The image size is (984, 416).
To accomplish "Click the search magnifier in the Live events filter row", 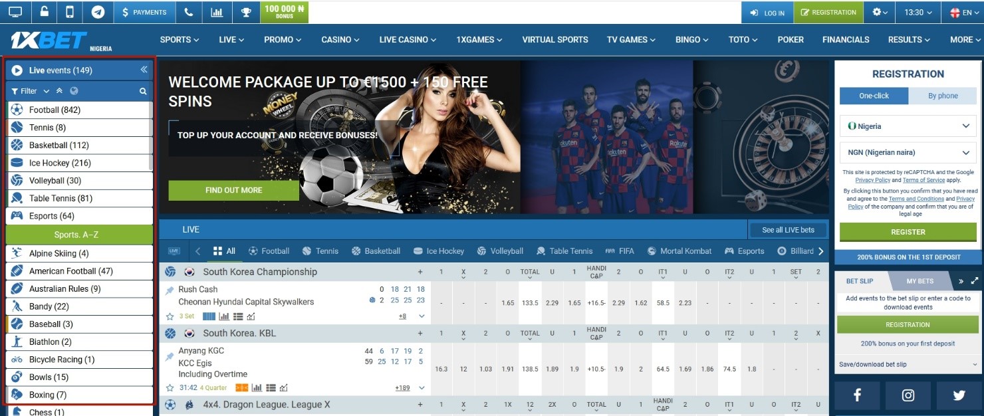I will point(143,91).
